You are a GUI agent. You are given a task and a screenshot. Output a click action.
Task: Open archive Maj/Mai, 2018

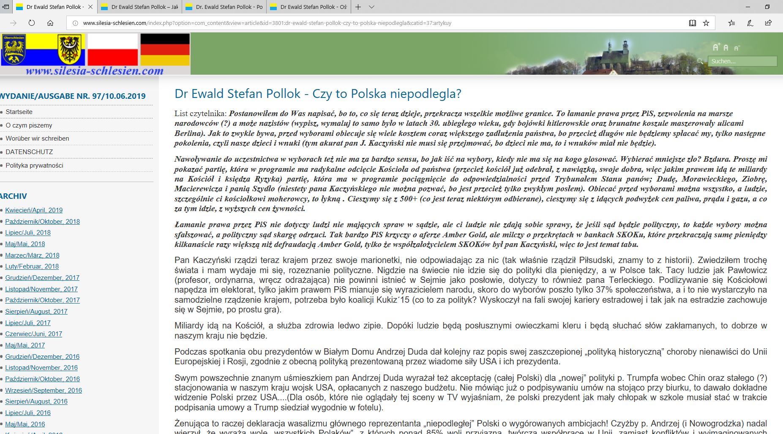coord(25,244)
